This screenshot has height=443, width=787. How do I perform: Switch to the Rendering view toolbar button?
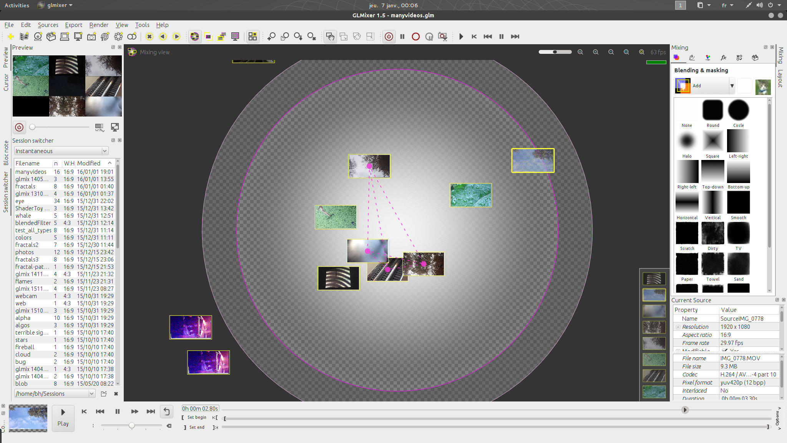(x=235, y=37)
